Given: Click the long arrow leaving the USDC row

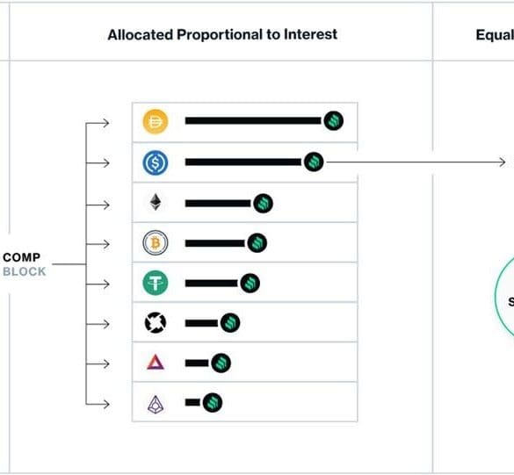Looking at the screenshot, I should tap(416, 162).
